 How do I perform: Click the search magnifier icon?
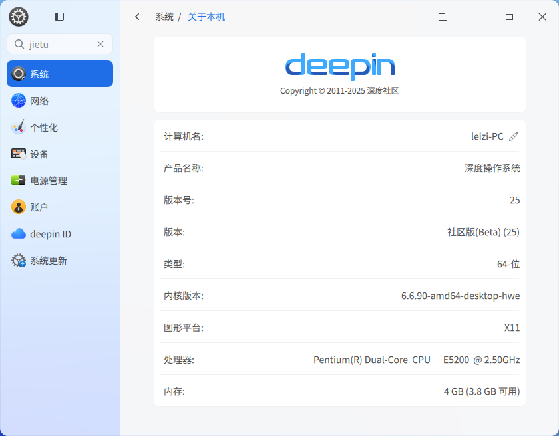pos(19,44)
